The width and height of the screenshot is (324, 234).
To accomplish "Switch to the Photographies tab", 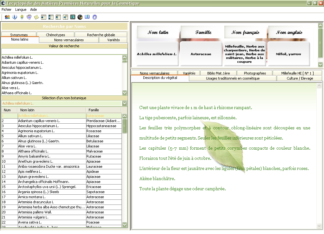I will (x=255, y=73).
